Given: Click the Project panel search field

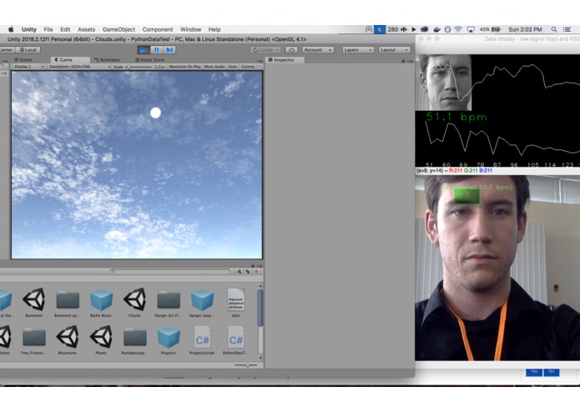Looking at the screenshot, I should click(170, 271).
